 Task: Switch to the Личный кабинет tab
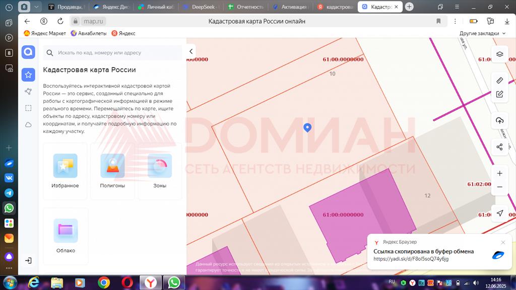(157, 7)
